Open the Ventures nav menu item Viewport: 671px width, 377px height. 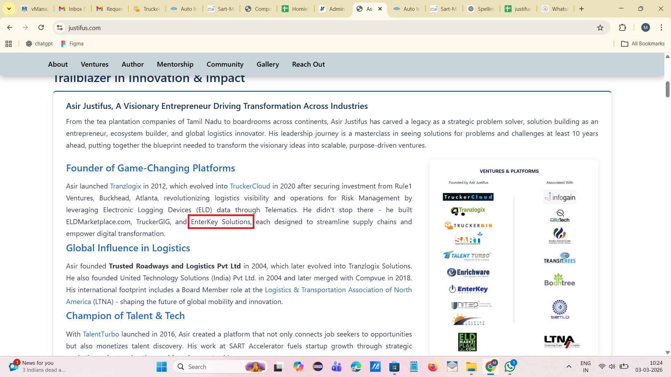tap(94, 64)
